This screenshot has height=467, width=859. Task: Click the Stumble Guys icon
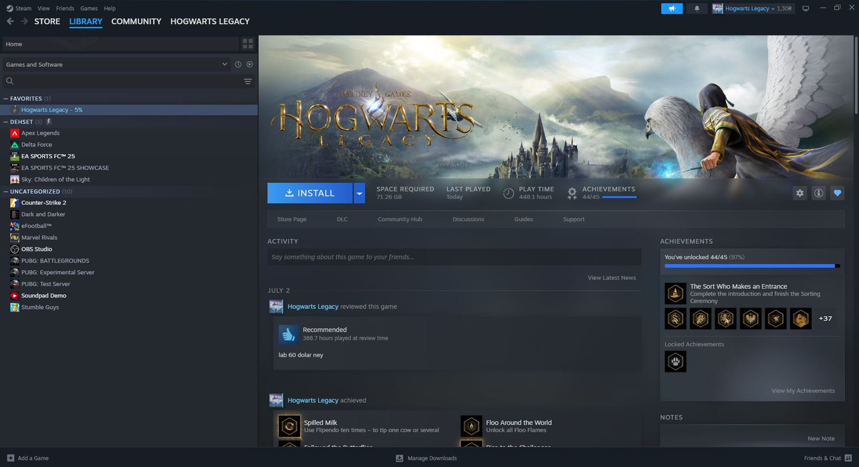(x=15, y=308)
